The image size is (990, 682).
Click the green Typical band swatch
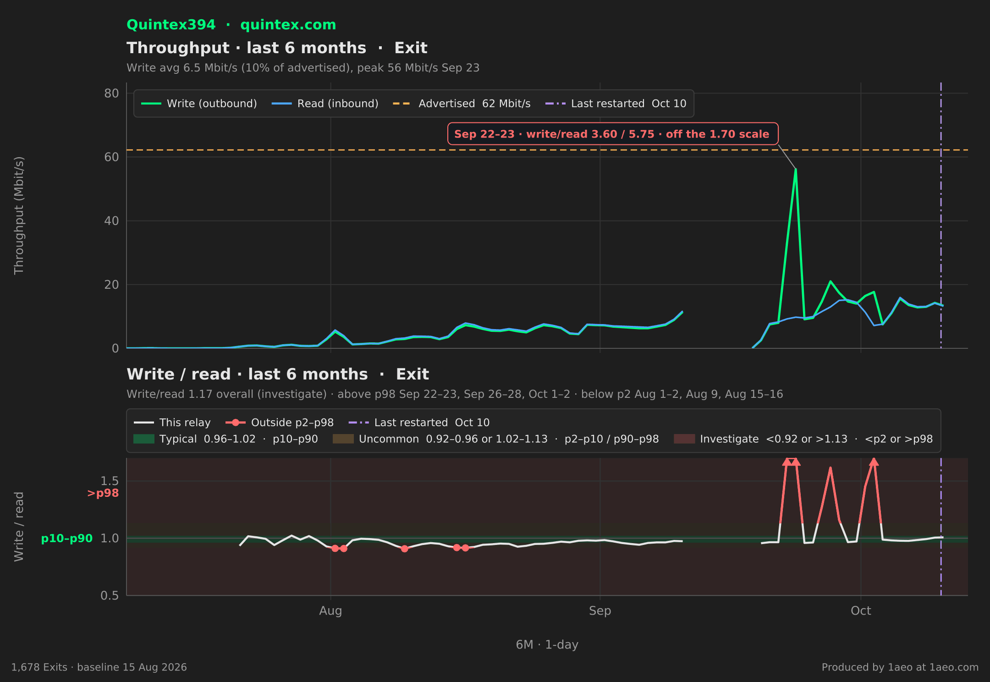144,439
